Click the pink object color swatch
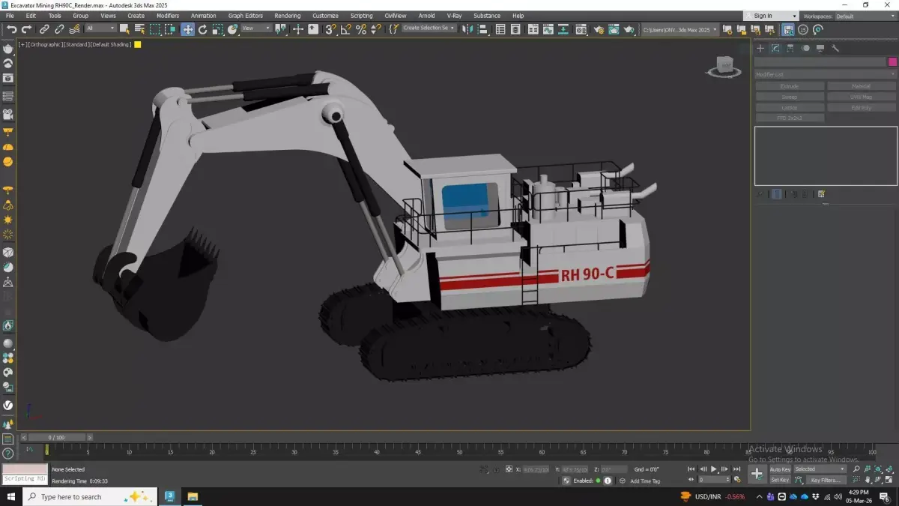 892,62
